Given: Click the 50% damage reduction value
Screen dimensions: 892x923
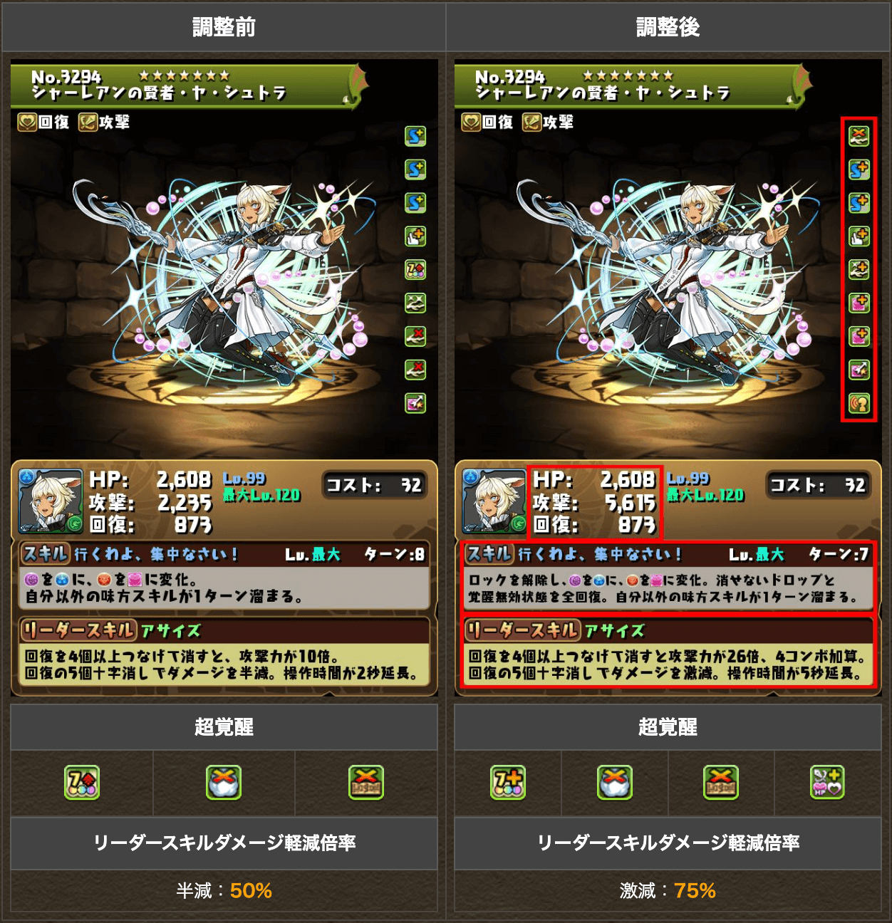Looking at the screenshot, I should click(251, 890).
